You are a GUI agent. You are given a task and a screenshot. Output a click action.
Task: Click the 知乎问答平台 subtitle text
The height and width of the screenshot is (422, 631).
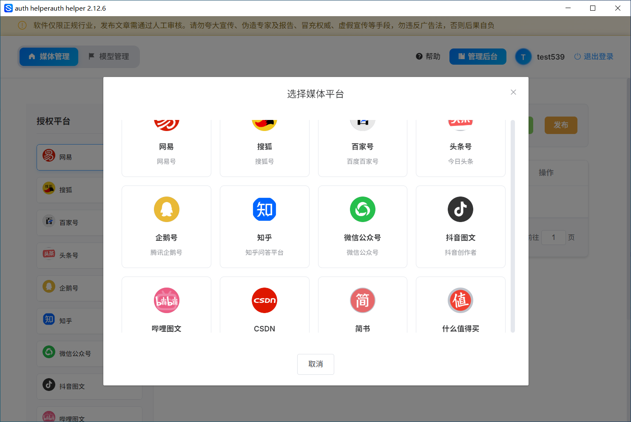(264, 253)
